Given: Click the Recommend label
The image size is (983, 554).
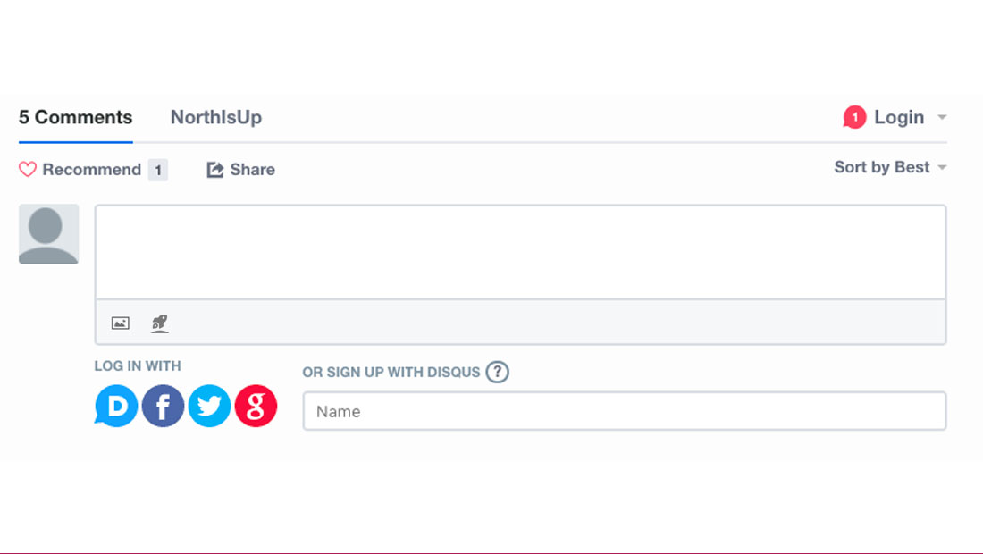Looking at the screenshot, I should coord(91,170).
